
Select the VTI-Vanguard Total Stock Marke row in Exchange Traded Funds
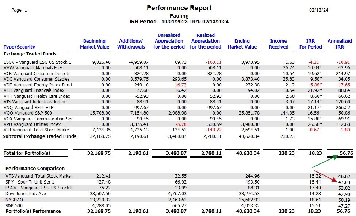pos(178,130)
